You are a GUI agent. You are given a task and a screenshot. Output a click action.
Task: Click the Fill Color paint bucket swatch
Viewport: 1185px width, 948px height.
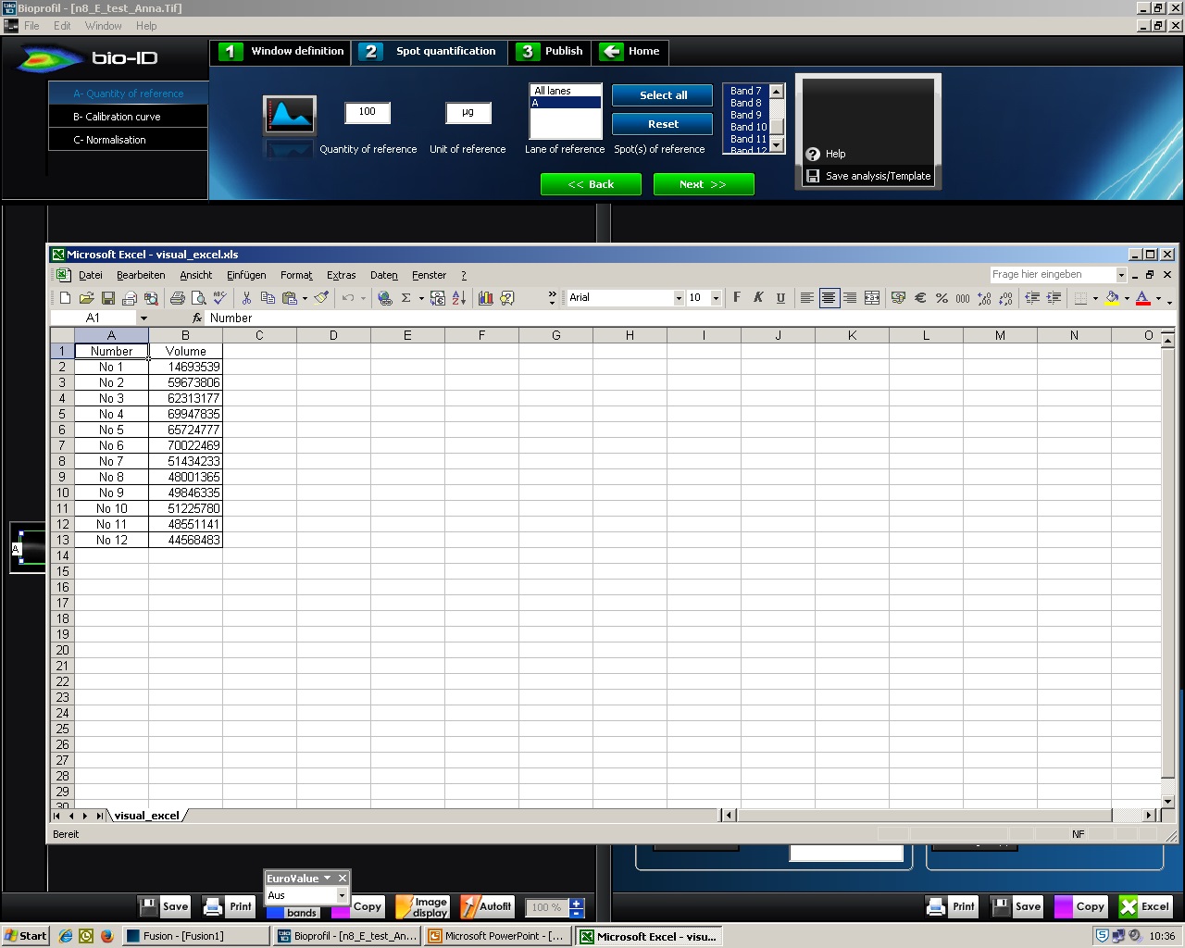click(1113, 298)
